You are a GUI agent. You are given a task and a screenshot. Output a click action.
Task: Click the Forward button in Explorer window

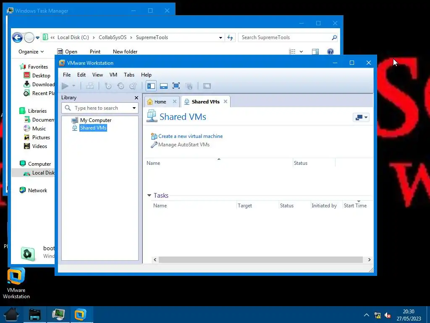(29, 37)
